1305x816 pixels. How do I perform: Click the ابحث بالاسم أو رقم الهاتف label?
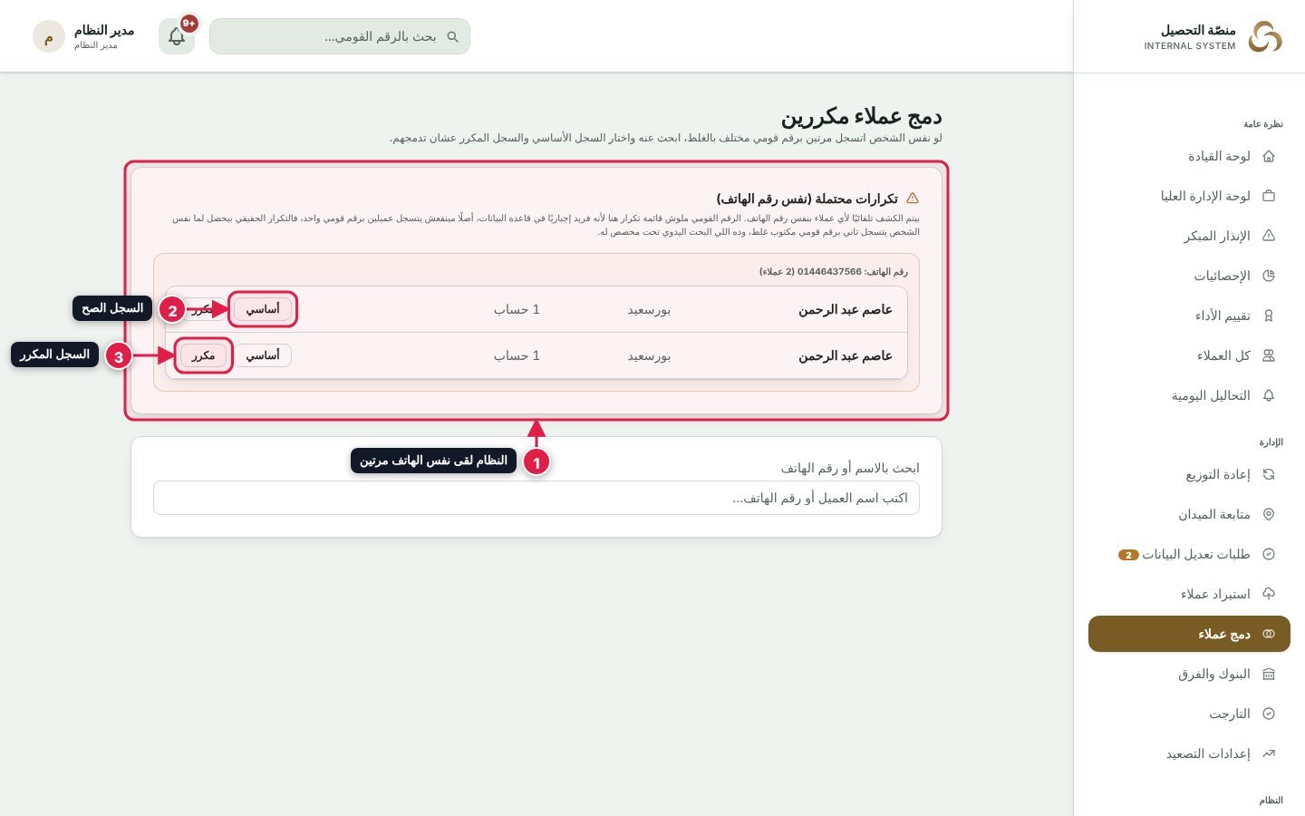click(850, 468)
